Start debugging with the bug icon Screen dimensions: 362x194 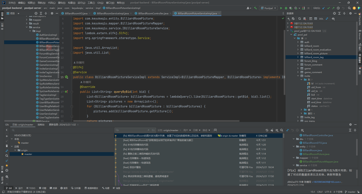(286, 8)
